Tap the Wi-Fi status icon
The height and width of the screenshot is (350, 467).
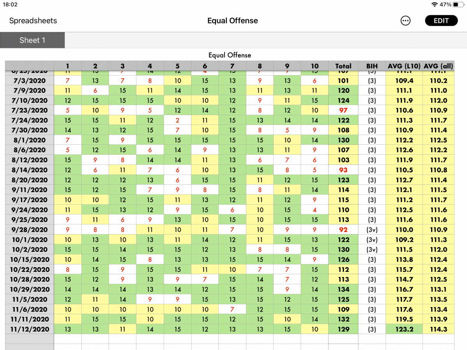[434, 5]
